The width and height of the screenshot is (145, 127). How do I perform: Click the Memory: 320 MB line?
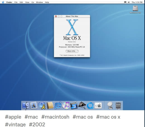click(x=72, y=45)
